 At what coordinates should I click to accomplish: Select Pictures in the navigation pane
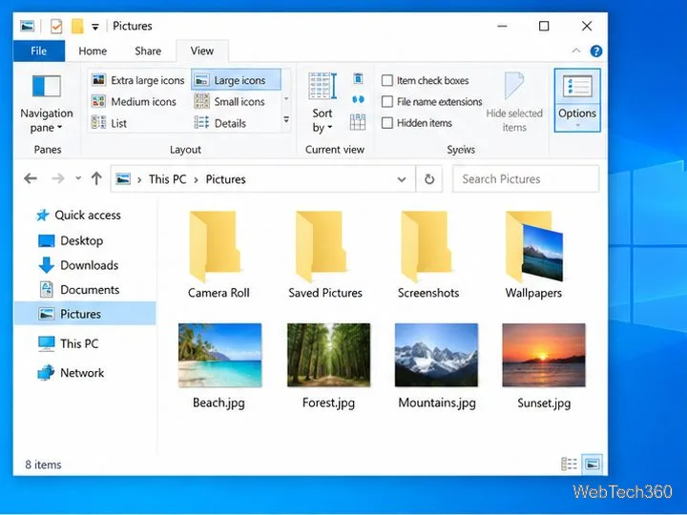(x=85, y=314)
